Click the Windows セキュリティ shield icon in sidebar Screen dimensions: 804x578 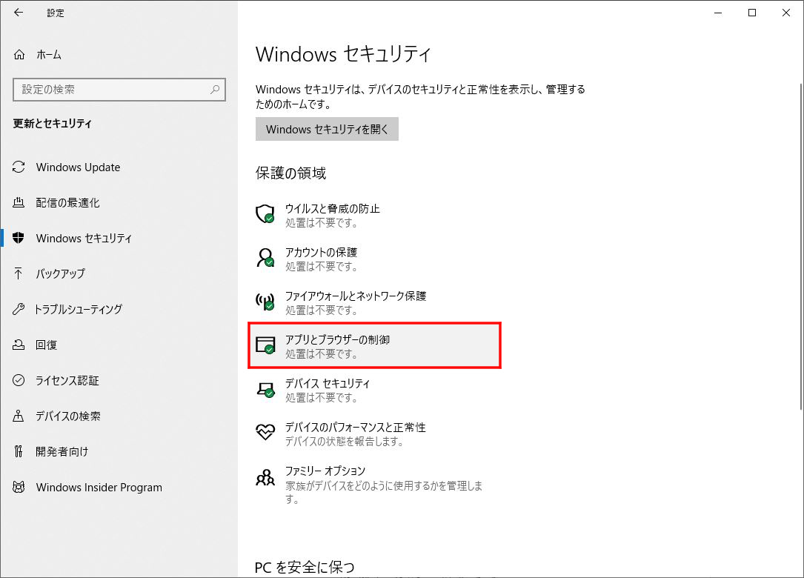tap(19, 238)
